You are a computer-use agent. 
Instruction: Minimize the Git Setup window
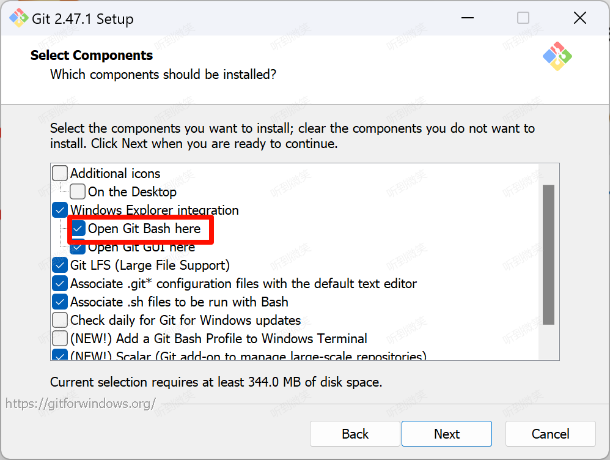tap(468, 18)
